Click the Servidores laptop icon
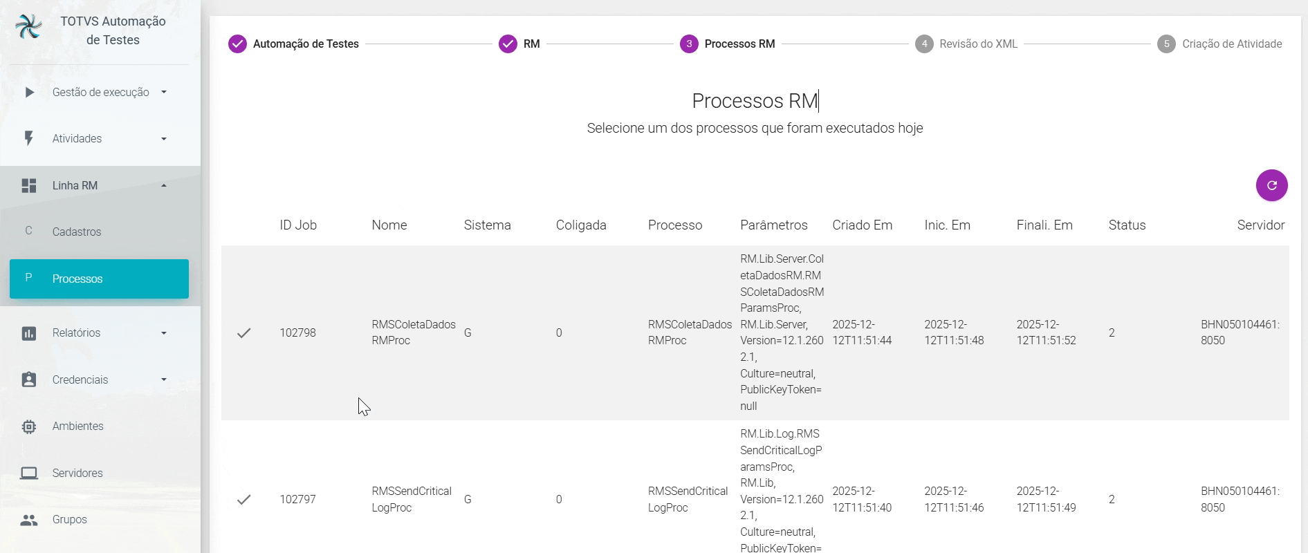This screenshot has width=1308, height=553. point(29,473)
